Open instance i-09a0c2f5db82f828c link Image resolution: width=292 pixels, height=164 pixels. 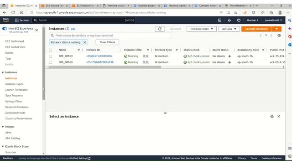tap(99, 56)
